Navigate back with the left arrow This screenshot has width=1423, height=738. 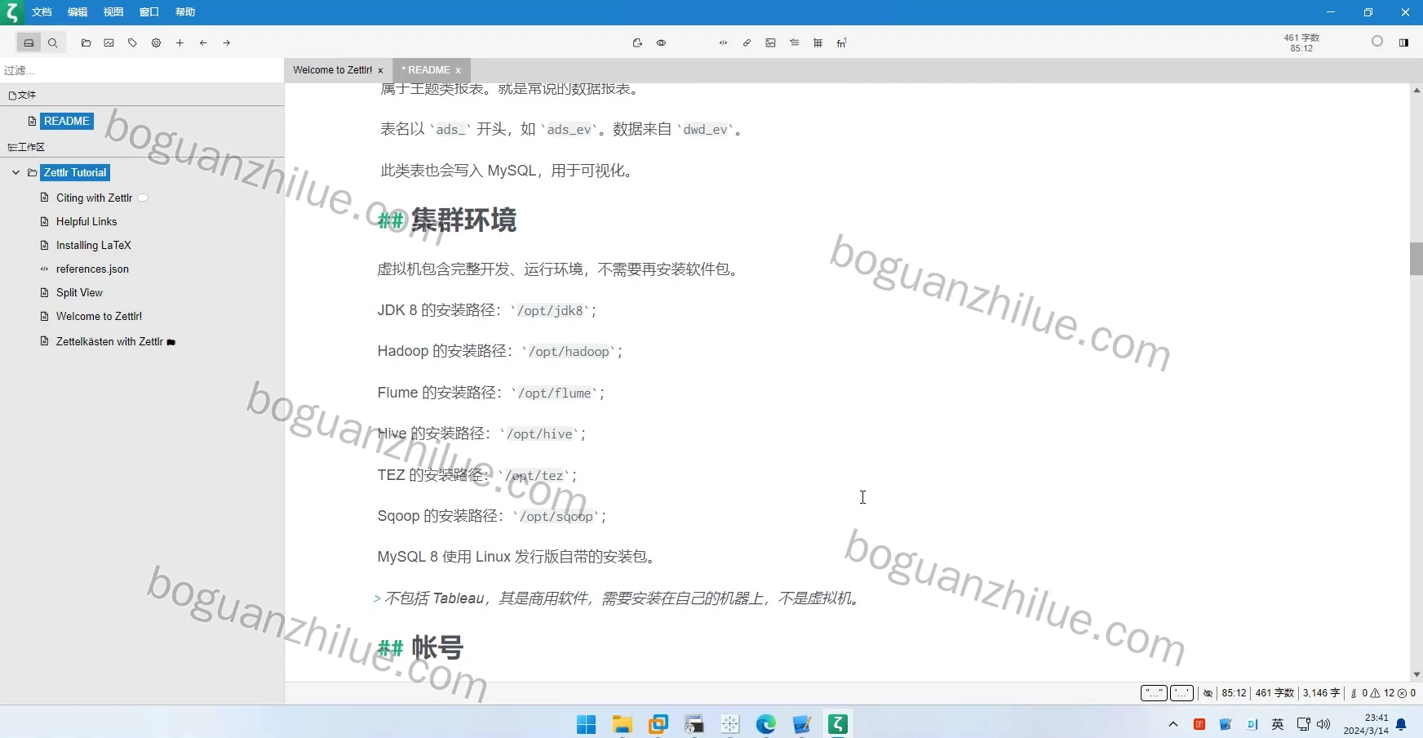(x=203, y=43)
